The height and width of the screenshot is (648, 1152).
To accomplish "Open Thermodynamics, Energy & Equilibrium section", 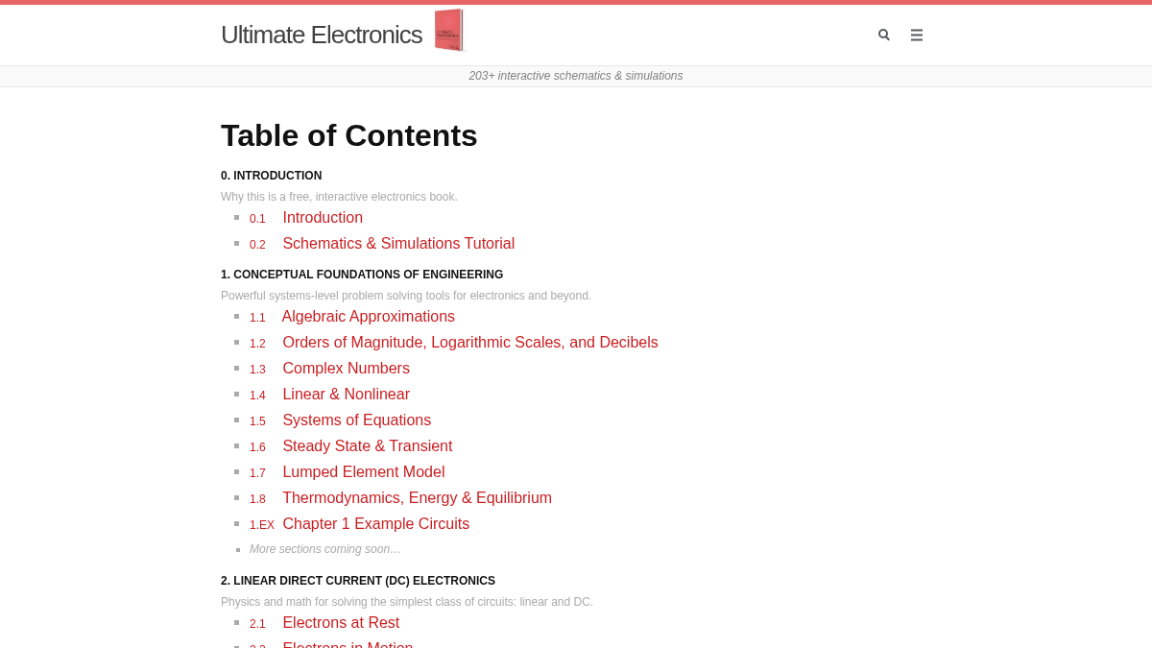I will click(418, 498).
